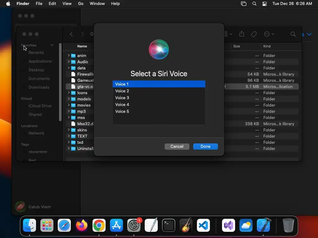This screenshot has width=318, height=238.
Task: Open the Go menu
Action: tap(81, 4)
